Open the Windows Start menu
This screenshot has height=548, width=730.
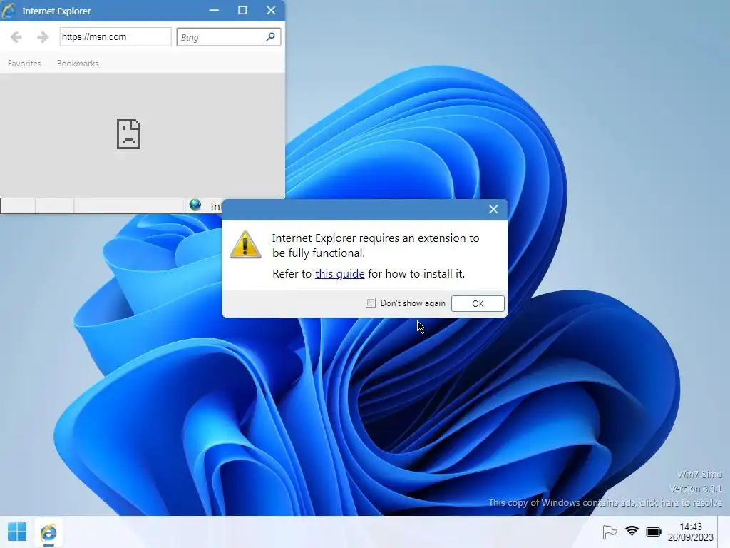(x=17, y=532)
